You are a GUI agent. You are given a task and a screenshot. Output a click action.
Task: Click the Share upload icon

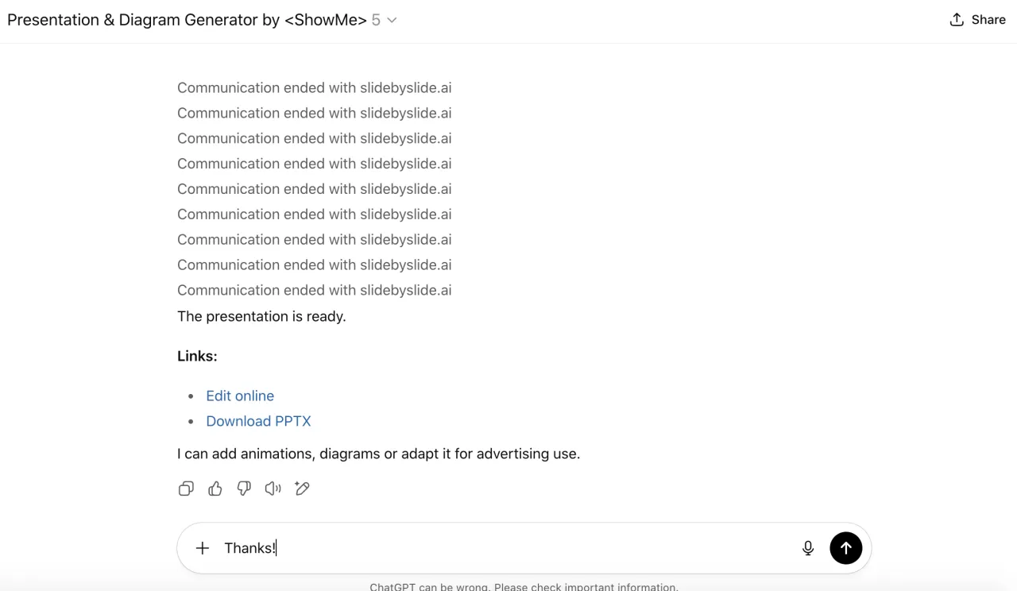pos(957,20)
